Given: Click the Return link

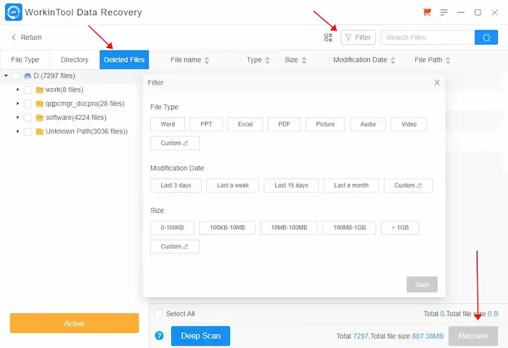Looking at the screenshot, I should tap(31, 37).
